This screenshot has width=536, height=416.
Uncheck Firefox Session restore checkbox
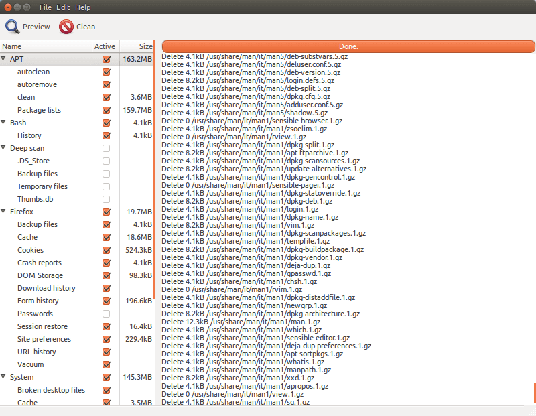pos(107,326)
